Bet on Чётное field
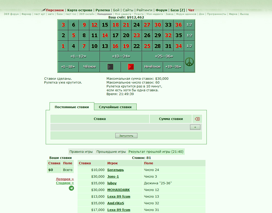The height and width of the screenshot is (213, 272). [x=89, y=67]
